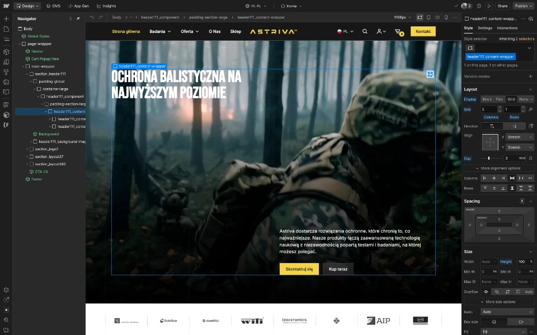Open the Ratio Auto dropdown
Screen dimensions: 537x335
point(507,312)
